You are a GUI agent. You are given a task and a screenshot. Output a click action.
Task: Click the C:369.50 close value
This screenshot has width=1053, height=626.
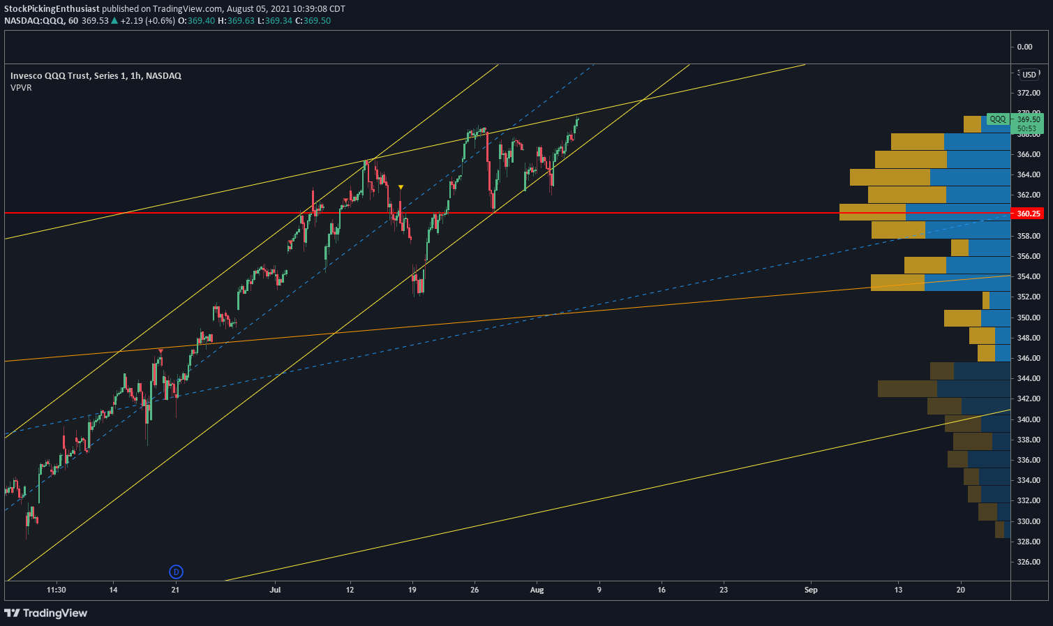tap(313, 21)
